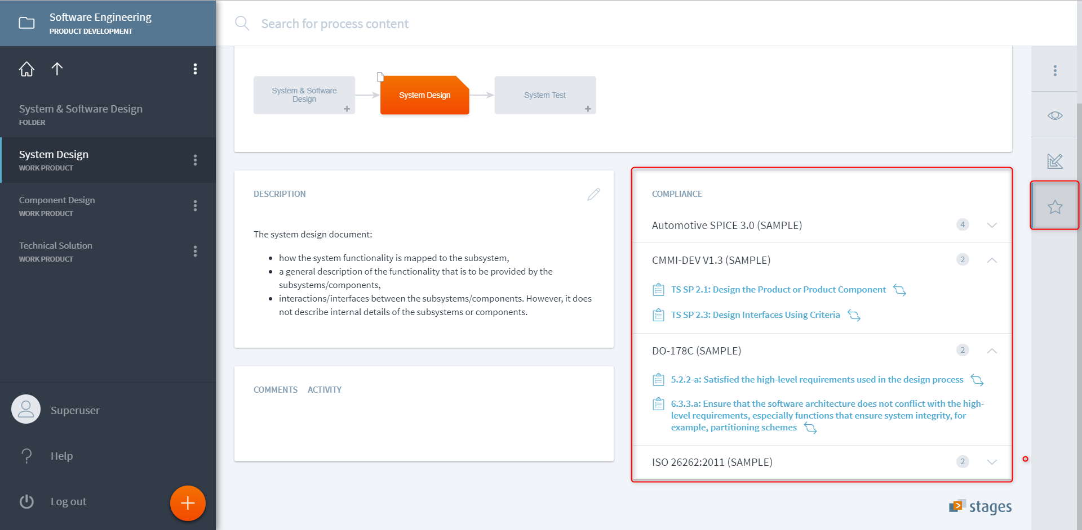Click the orange plus add button
Image resolution: width=1082 pixels, height=530 pixels.
188,503
